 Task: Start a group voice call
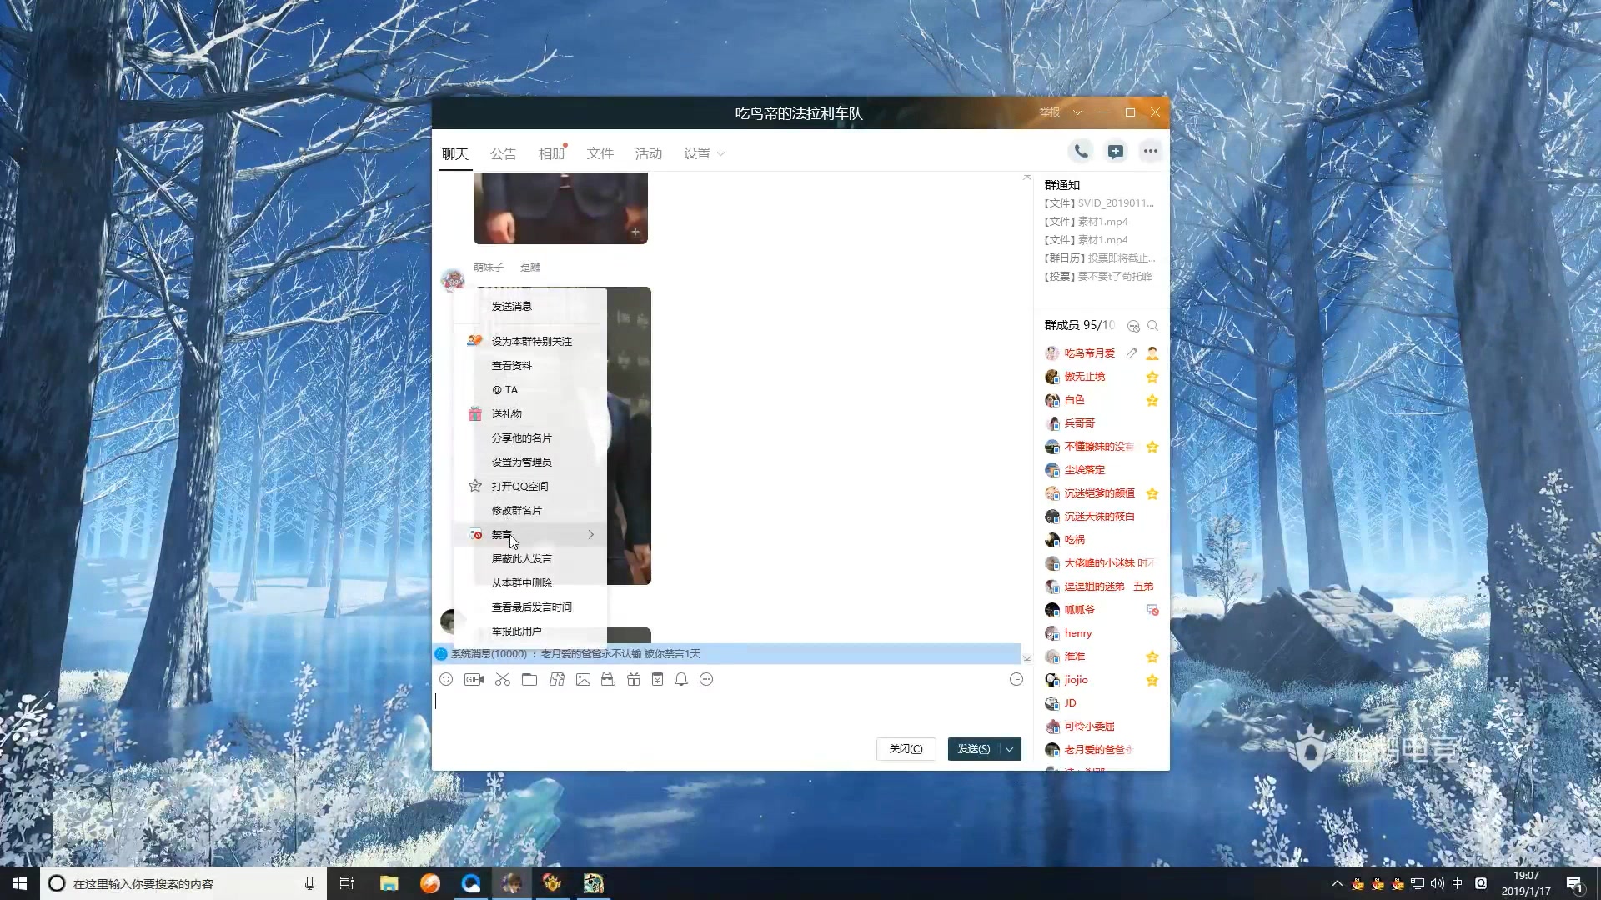point(1081,151)
